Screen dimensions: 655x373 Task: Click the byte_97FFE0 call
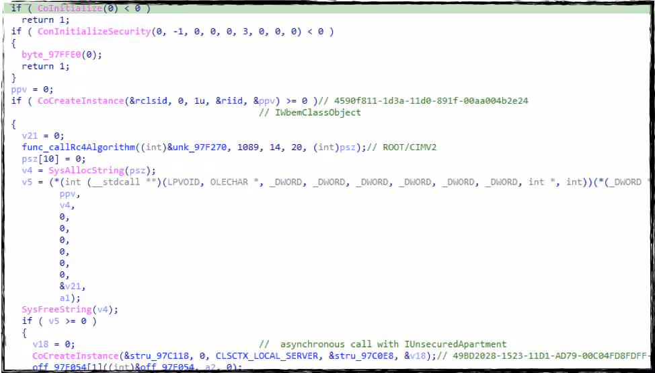(56, 55)
